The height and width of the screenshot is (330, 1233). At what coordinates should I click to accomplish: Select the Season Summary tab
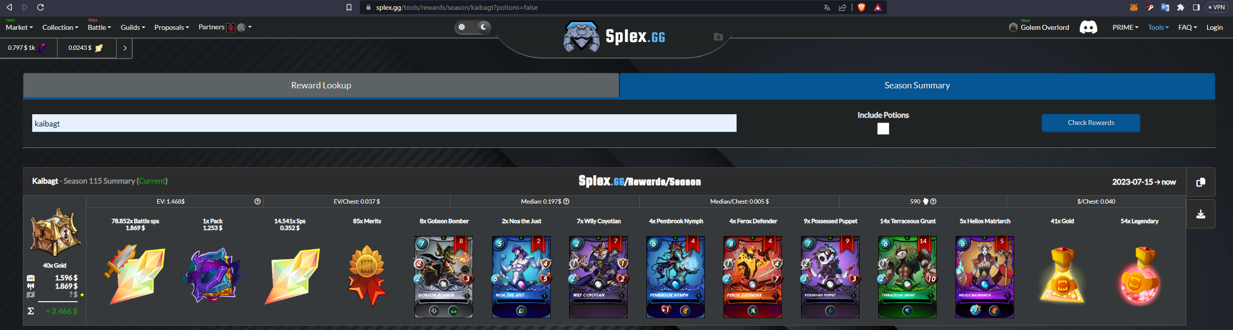(x=917, y=85)
